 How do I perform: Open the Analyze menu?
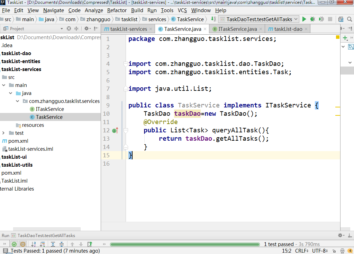tap(94, 10)
